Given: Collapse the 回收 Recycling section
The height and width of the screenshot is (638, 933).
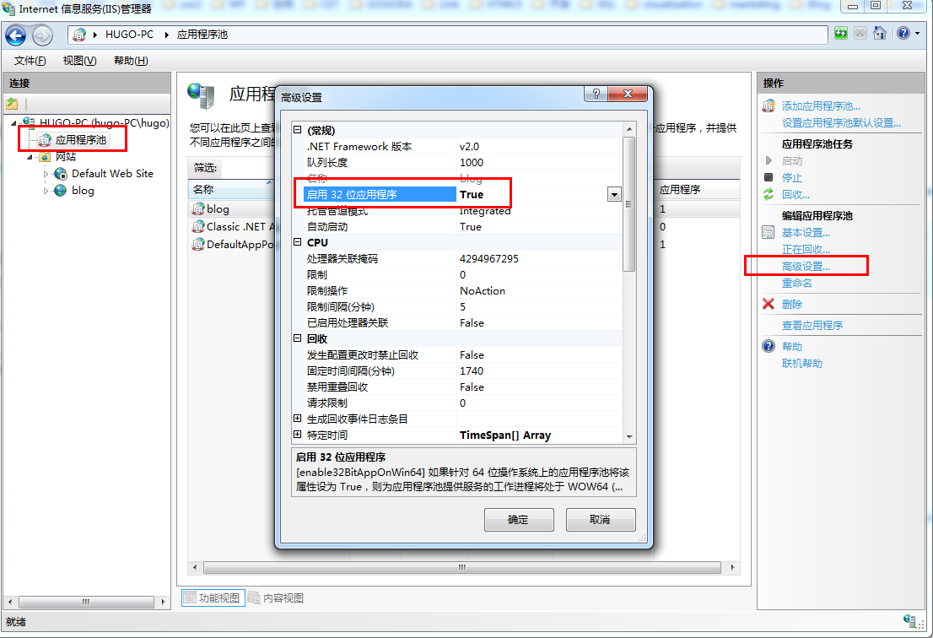Looking at the screenshot, I should tap(298, 338).
